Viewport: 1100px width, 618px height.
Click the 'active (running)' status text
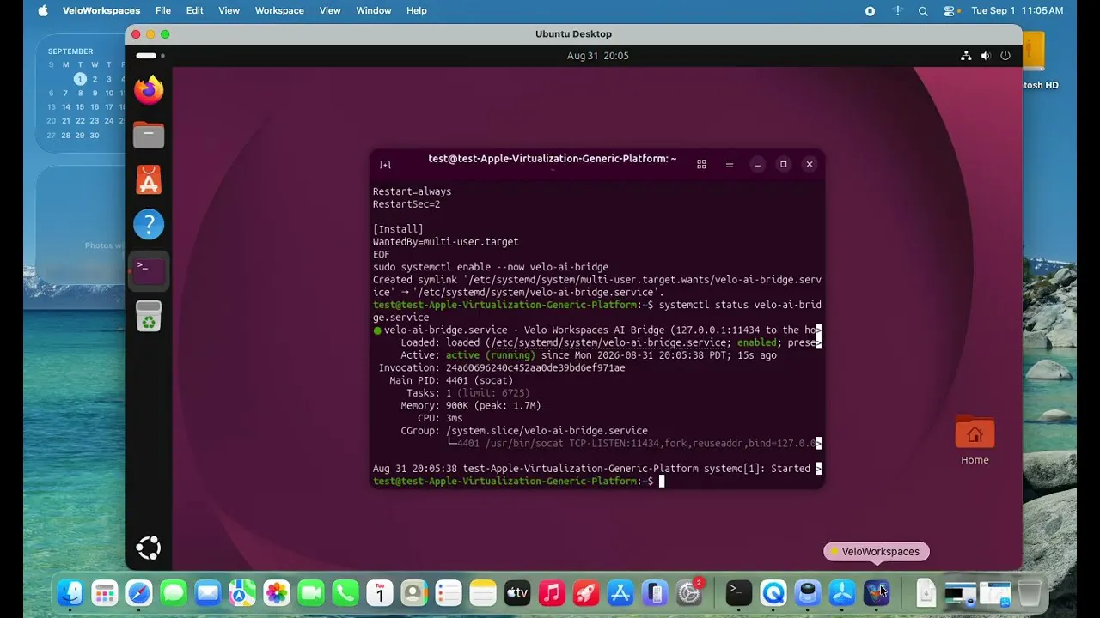491,355
